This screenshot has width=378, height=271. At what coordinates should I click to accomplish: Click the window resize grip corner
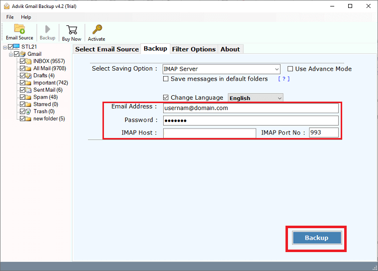[x=375, y=268]
